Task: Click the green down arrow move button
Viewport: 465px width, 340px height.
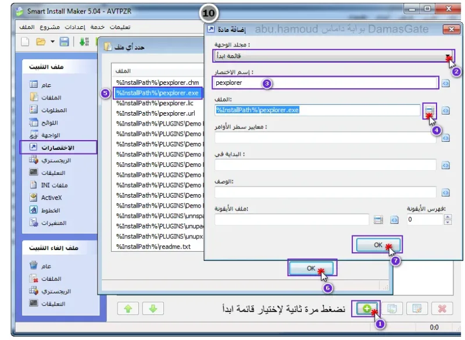Action: pyautogui.click(x=153, y=309)
